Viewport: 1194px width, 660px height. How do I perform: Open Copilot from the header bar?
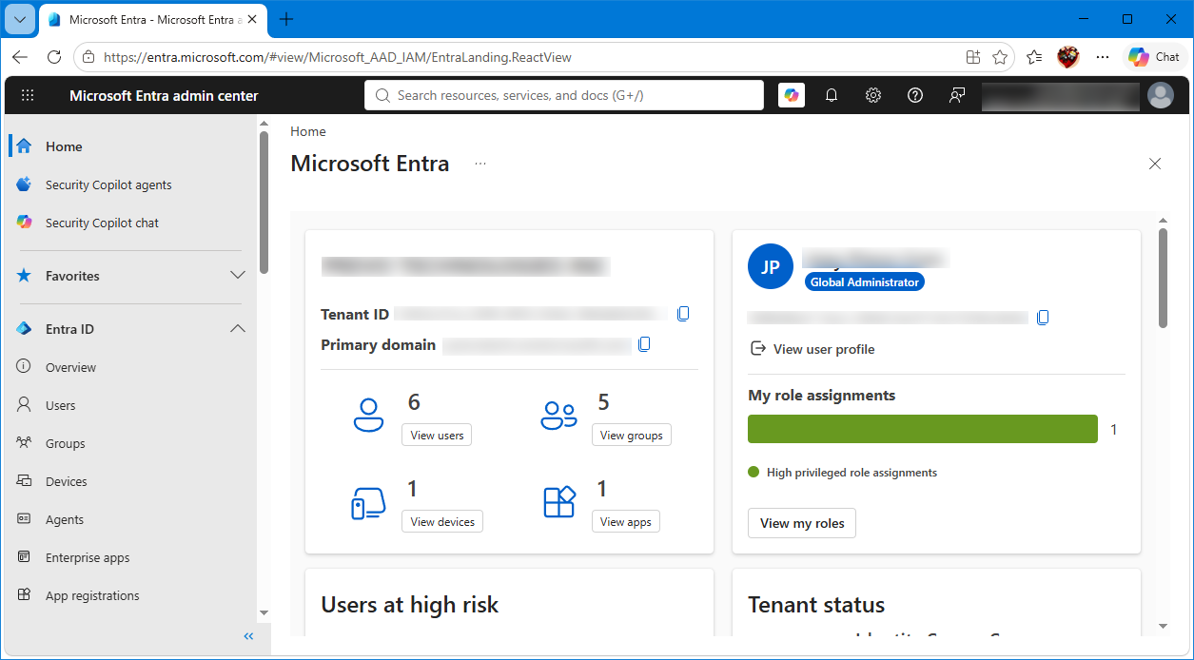792,95
